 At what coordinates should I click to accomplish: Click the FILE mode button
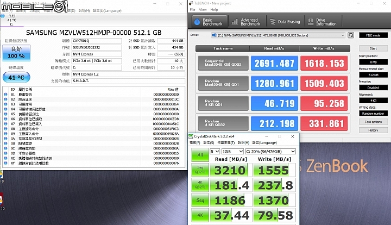point(373,35)
